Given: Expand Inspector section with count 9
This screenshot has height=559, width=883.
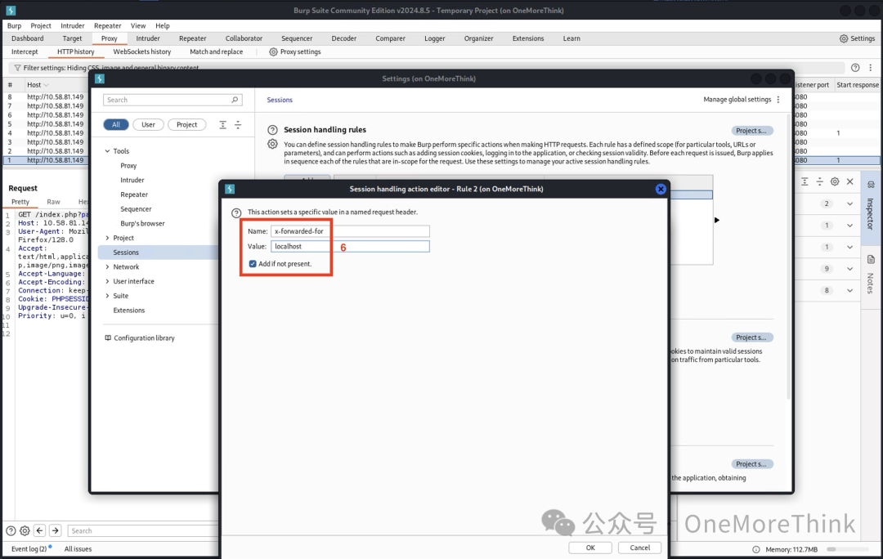Looking at the screenshot, I should [x=849, y=269].
